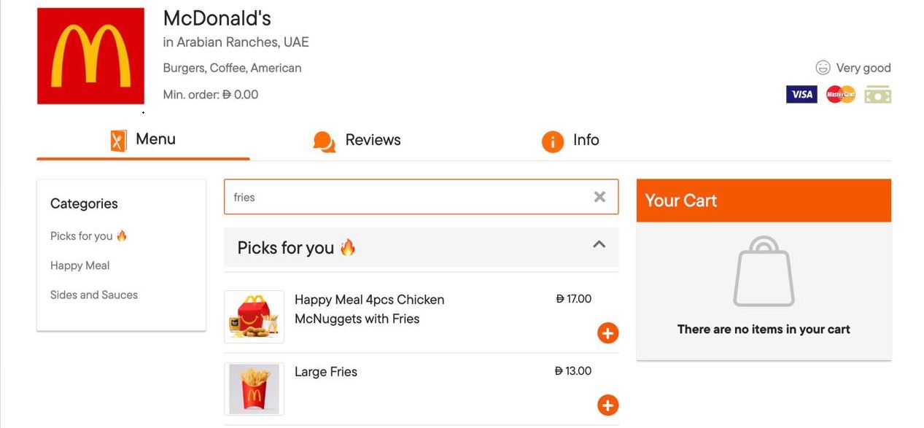Click the MasterCard payment icon
This screenshot has width=924, height=428.
click(x=840, y=95)
